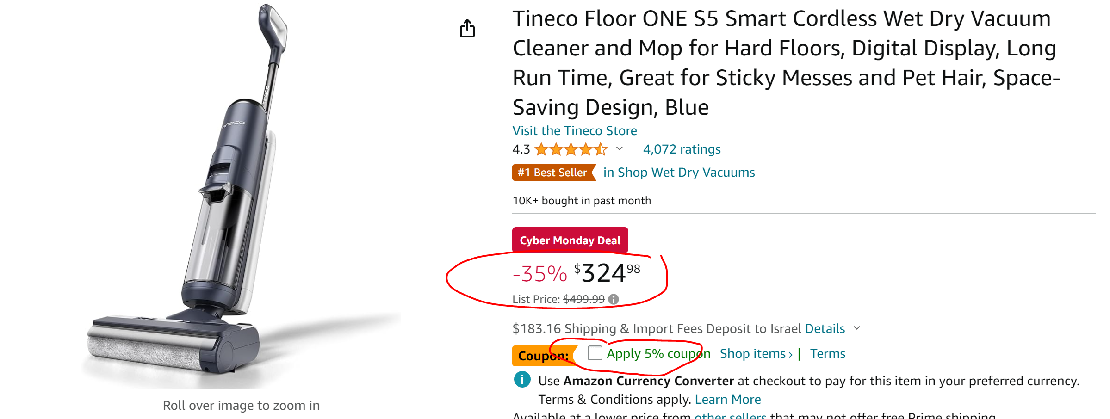
Task: Expand the shipping Details chevron
Action: (x=857, y=328)
